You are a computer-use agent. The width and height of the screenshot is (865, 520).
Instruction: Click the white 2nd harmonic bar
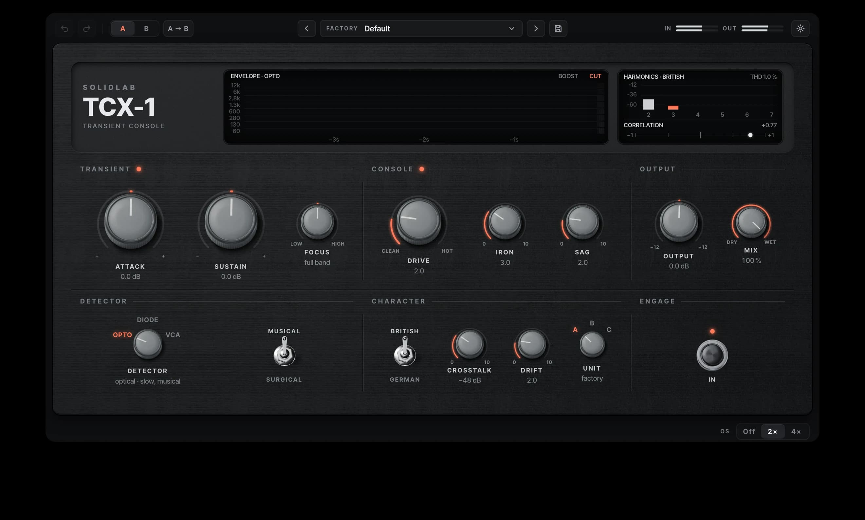[648, 104]
